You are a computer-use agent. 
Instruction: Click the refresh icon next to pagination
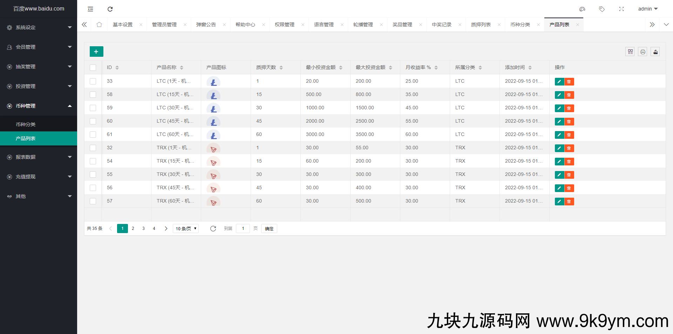[213, 228]
